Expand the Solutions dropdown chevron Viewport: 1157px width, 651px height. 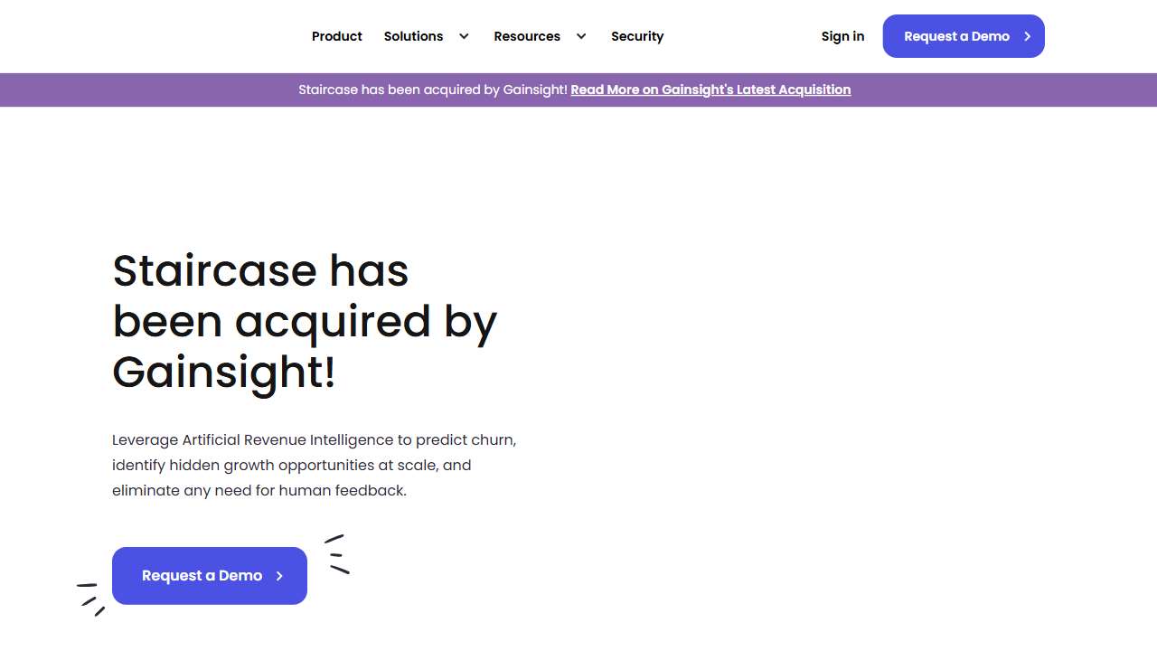[x=464, y=36]
